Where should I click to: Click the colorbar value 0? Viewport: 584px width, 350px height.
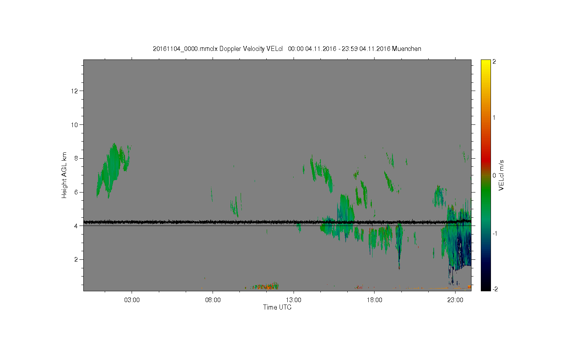click(494, 175)
